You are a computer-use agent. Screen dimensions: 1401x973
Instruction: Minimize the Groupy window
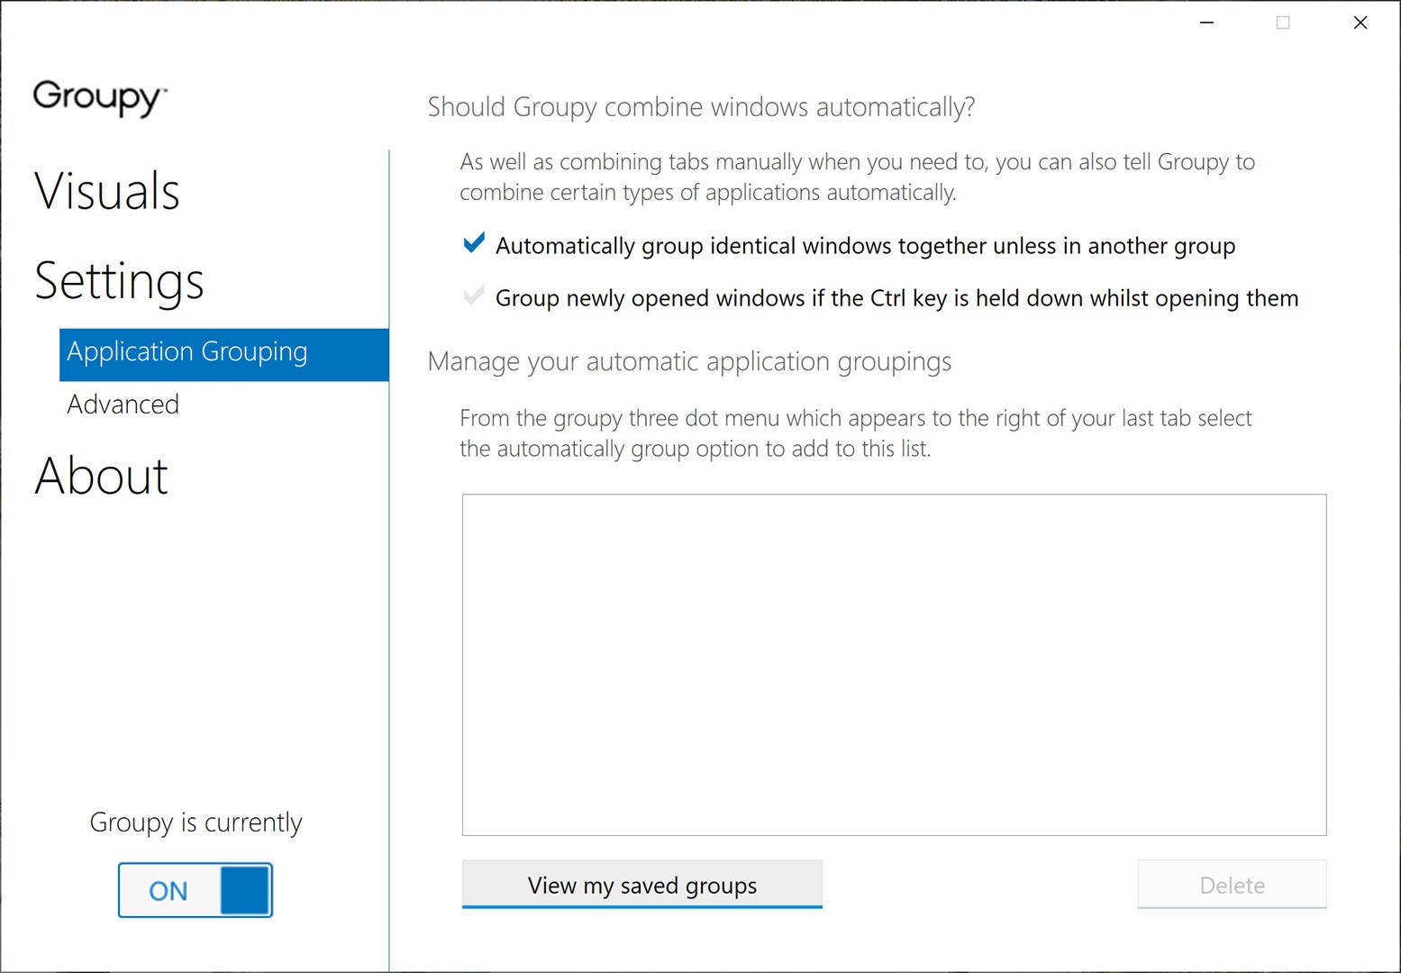(x=1207, y=23)
